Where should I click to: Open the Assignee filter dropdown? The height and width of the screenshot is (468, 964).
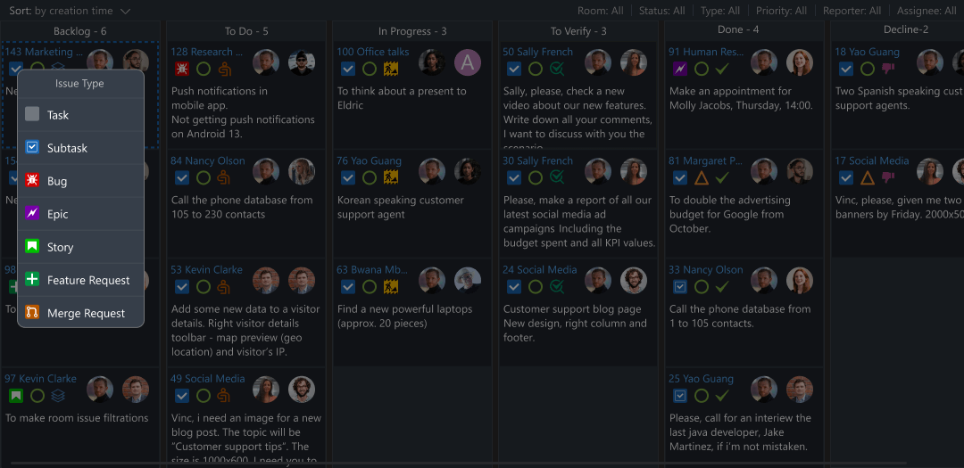click(927, 11)
